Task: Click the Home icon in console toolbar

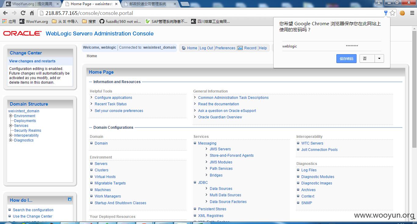Action: [x=184, y=48]
